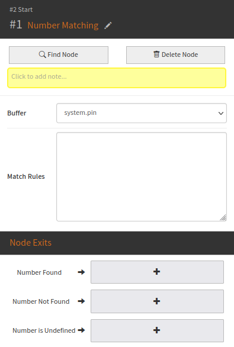Click the arrow icon beside Number Found
This screenshot has height=347, width=234.
pos(81,272)
